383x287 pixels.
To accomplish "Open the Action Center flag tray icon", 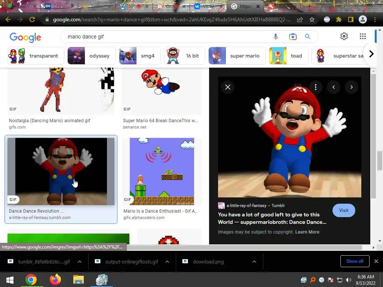I will pos(331,280).
